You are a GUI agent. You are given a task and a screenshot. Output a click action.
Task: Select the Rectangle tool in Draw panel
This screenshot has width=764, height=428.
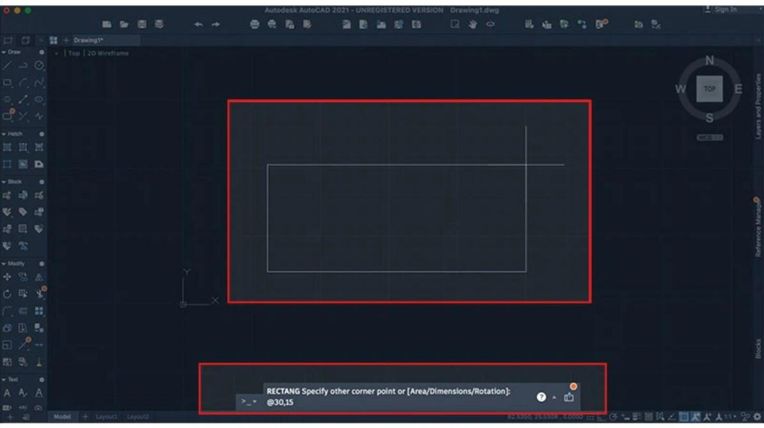7,83
